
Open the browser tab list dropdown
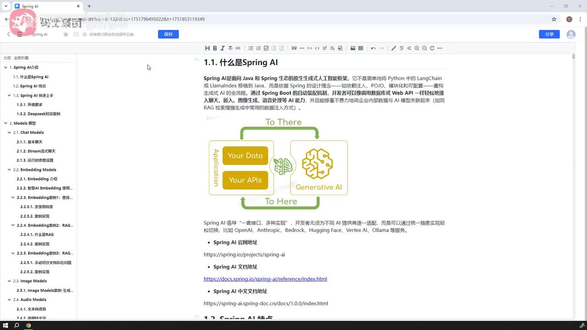point(6,6)
